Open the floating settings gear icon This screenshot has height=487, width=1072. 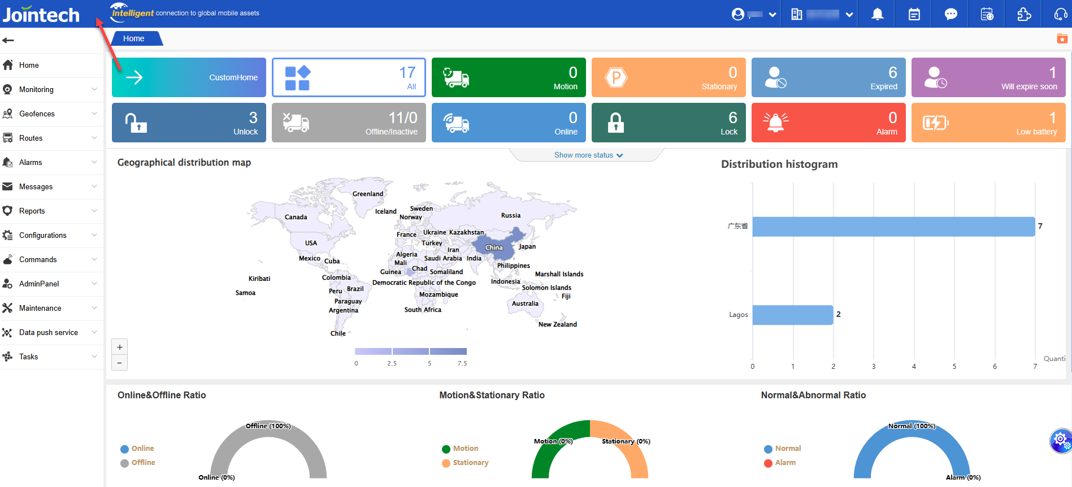pyautogui.click(x=1060, y=440)
